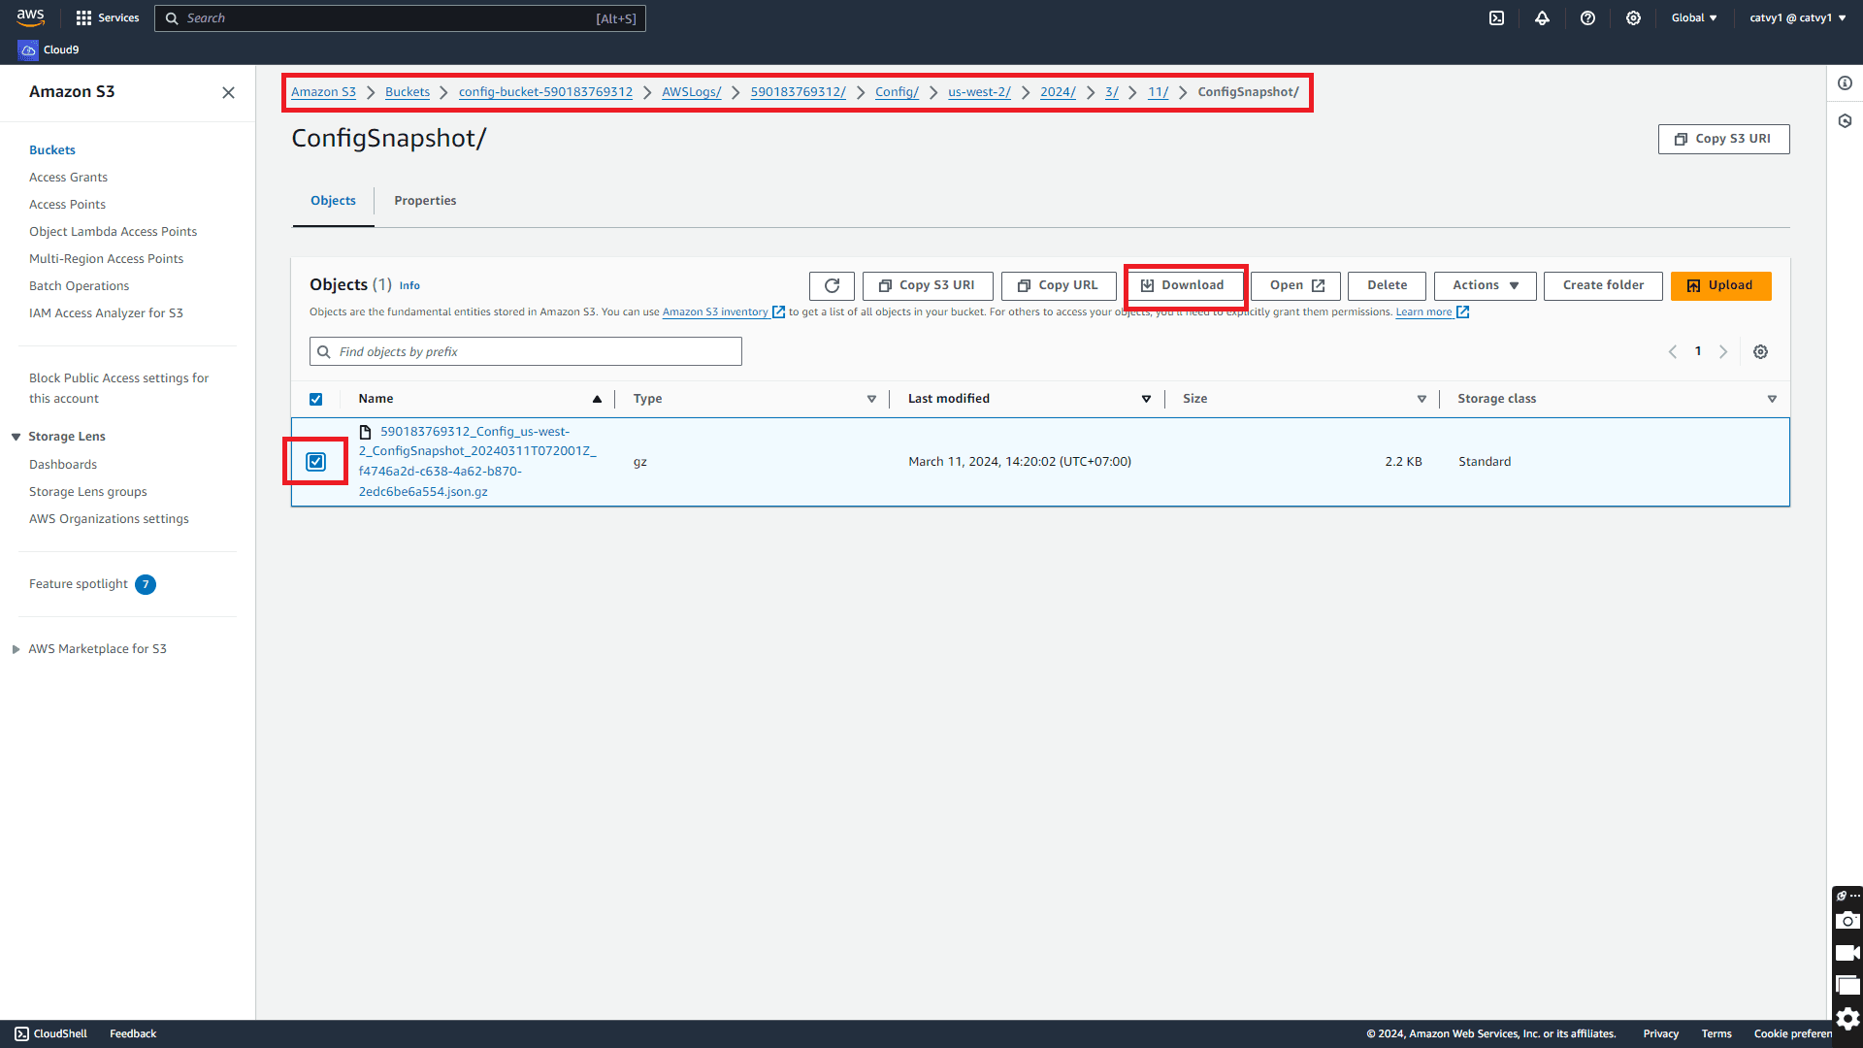
Task: Launch CloudShell from the top bar icon
Action: [x=1496, y=17]
